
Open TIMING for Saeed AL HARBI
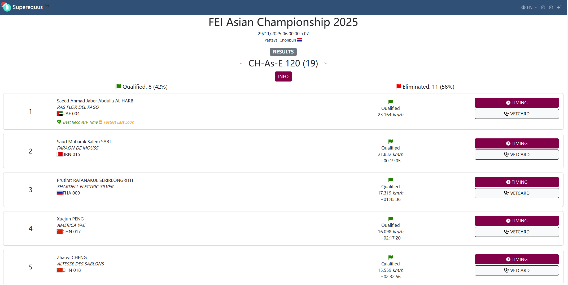517,103
